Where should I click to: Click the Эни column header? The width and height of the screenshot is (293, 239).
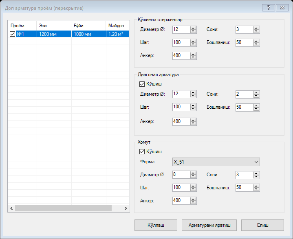(54, 26)
